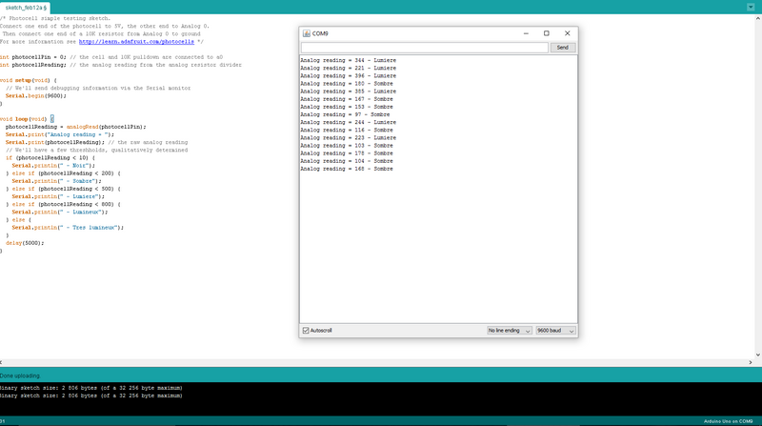762x426 pixels.
Task: Click the highlighted brace after void loop(void)
Action: coord(51,119)
